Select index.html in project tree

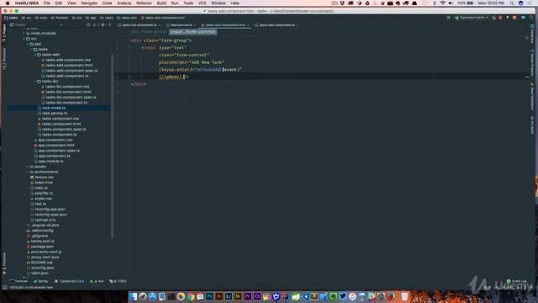coord(44,183)
